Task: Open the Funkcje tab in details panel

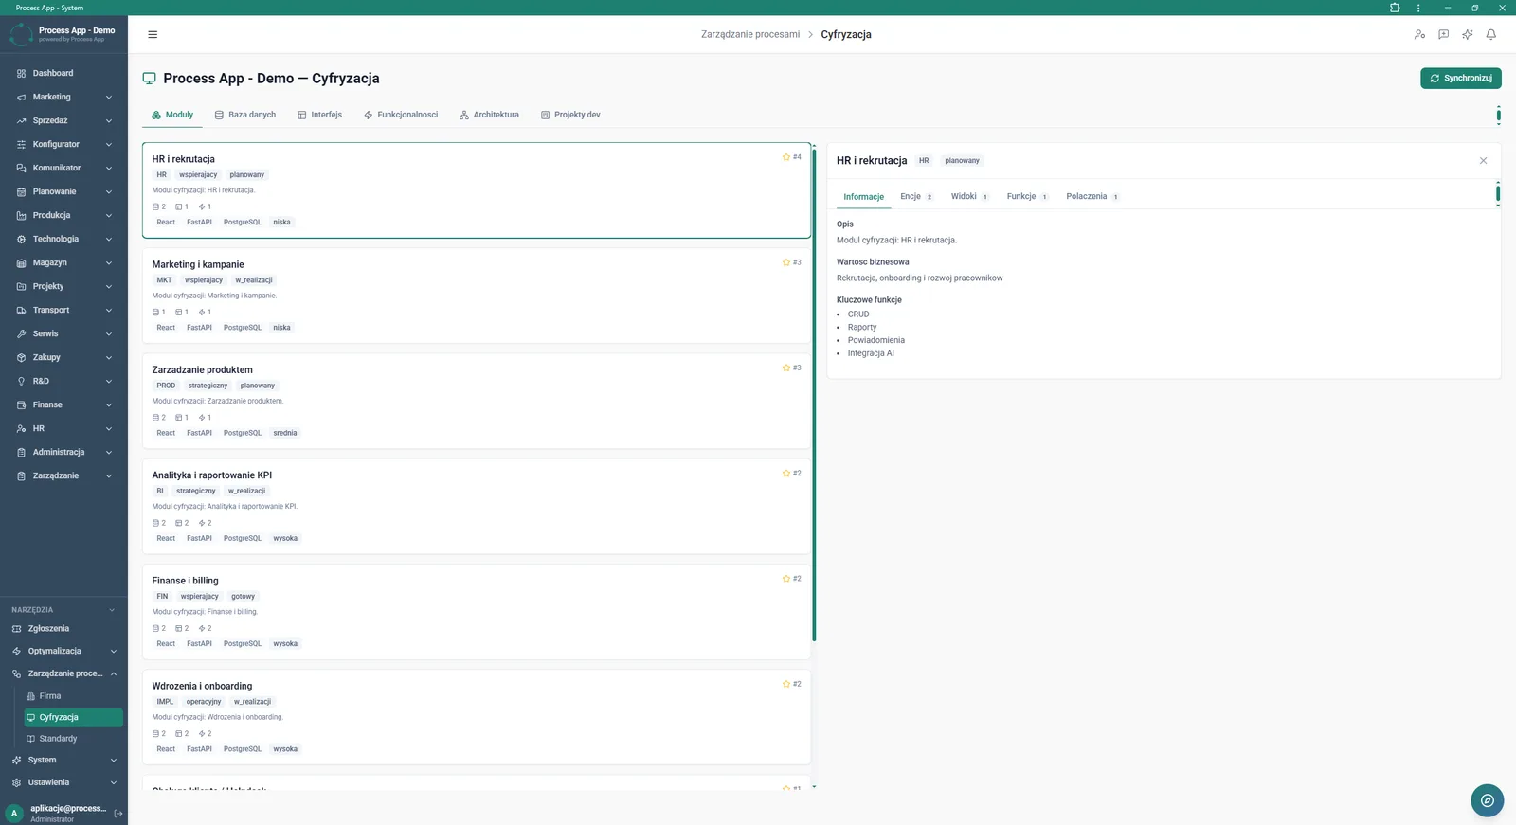Action: (x=1027, y=196)
